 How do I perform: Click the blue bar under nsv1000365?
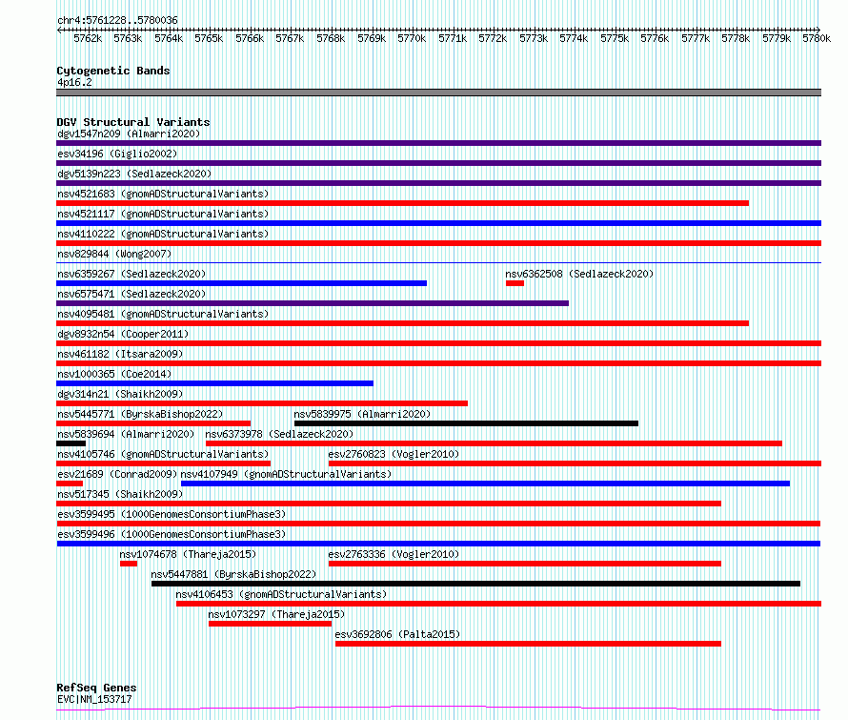point(214,383)
